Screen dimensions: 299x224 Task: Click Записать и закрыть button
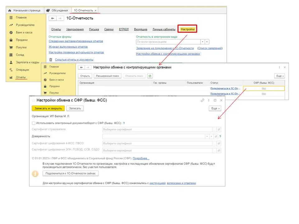(48, 108)
